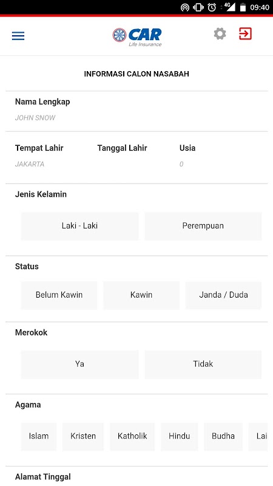Tap the red logout icon
Screen dimensions: 273x486
click(x=245, y=33)
